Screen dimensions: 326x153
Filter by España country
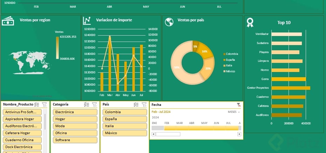tap(125, 119)
